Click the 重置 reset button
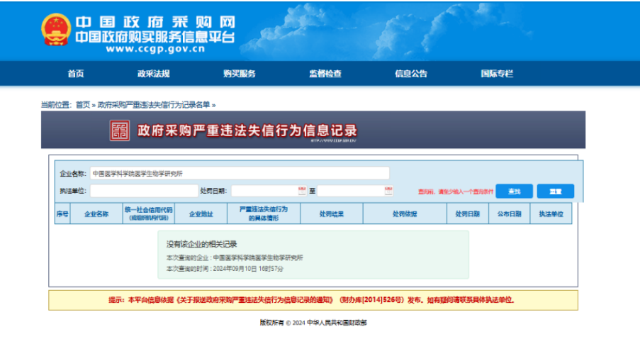This screenshot has width=640, height=339. pyautogui.click(x=556, y=191)
